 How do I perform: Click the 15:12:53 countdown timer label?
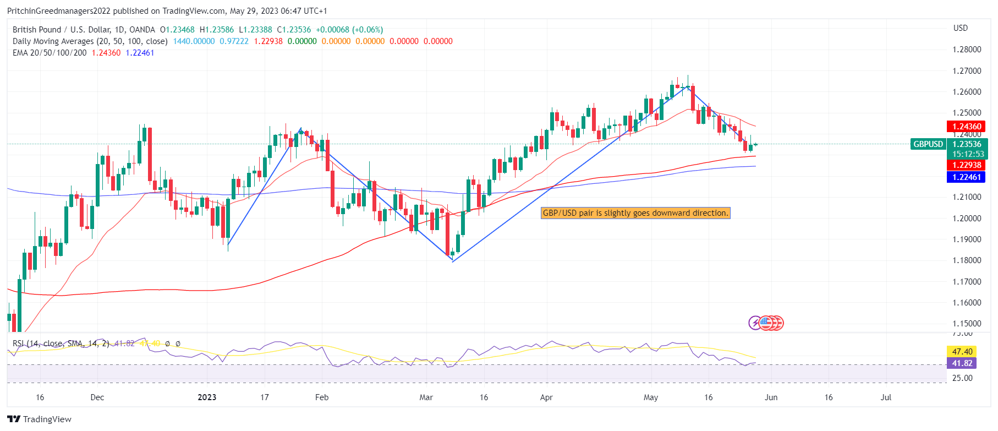(x=968, y=154)
